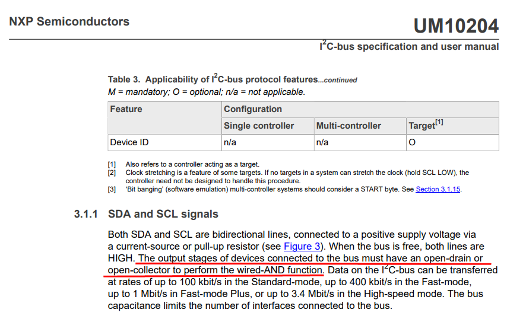Click the clock stretching footnote text
The width and height of the screenshot is (526, 319).
pyautogui.click(x=297, y=173)
